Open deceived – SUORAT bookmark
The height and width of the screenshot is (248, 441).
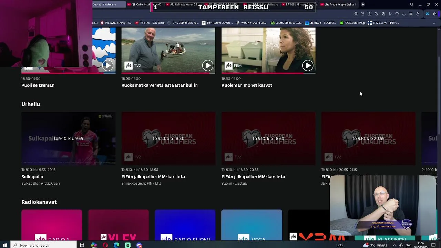320,23
